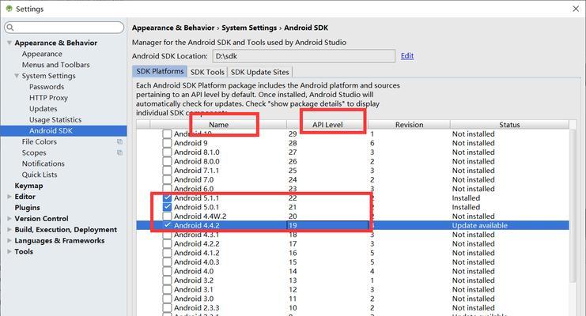Expand the Tools section arrow
Screen dimensions: 586x316
click(9, 251)
